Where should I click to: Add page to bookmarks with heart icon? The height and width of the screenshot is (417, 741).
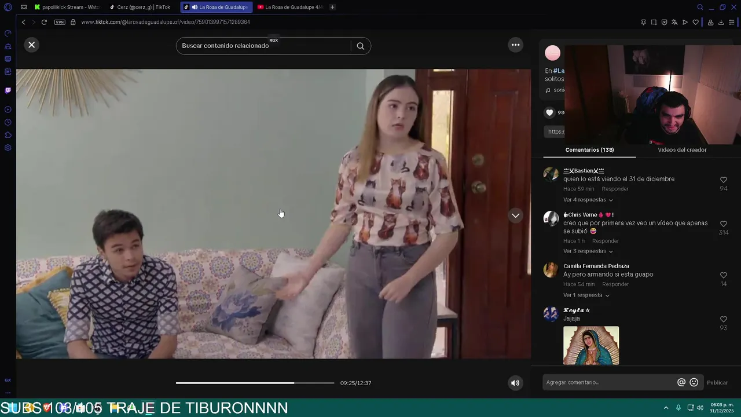point(695,22)
